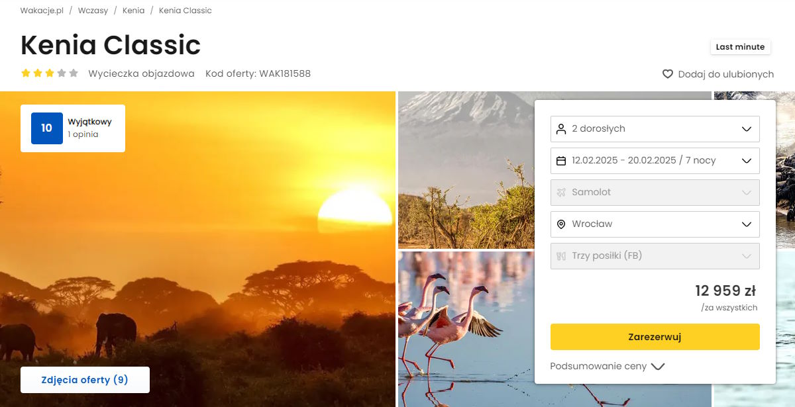Click the calendar icon in date field
Screen dimensions: 795x407
click(561, 161)
